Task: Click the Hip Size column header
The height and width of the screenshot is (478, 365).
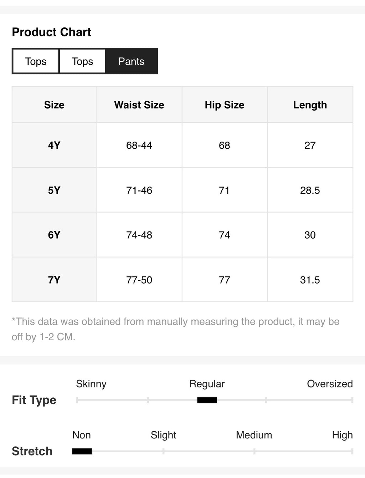Action: (225, 105)
